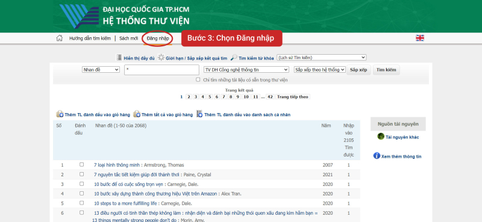The height and width of the screenshot is (222, 482).
Task: Click 'Thêm tất cả vào giỏ hàng' link
Action: point(167,114)
